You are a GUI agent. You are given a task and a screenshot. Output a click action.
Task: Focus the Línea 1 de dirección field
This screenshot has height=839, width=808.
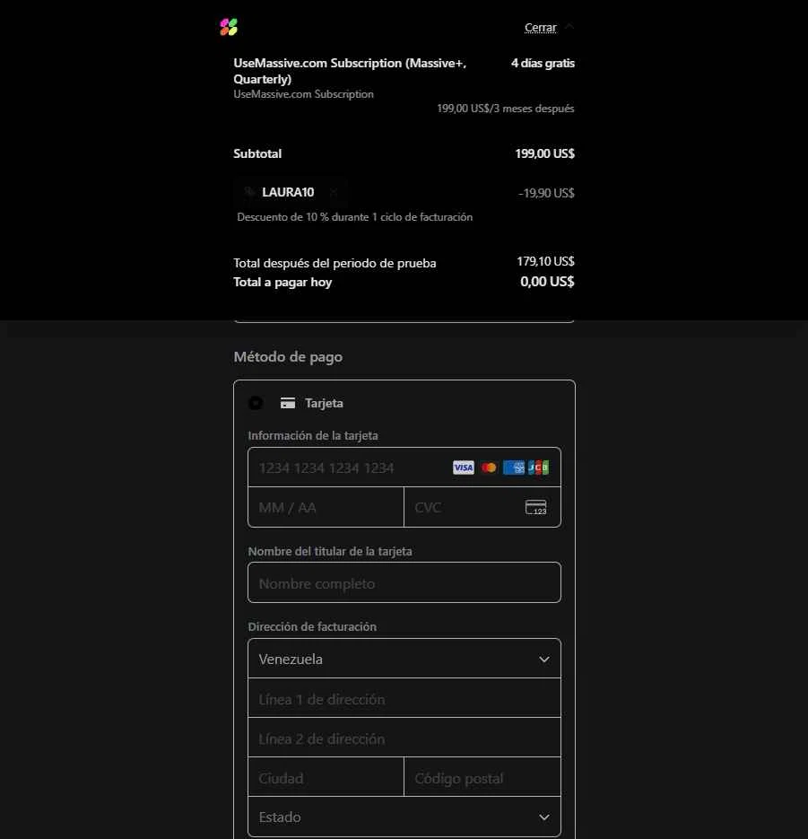coord(404,698)
